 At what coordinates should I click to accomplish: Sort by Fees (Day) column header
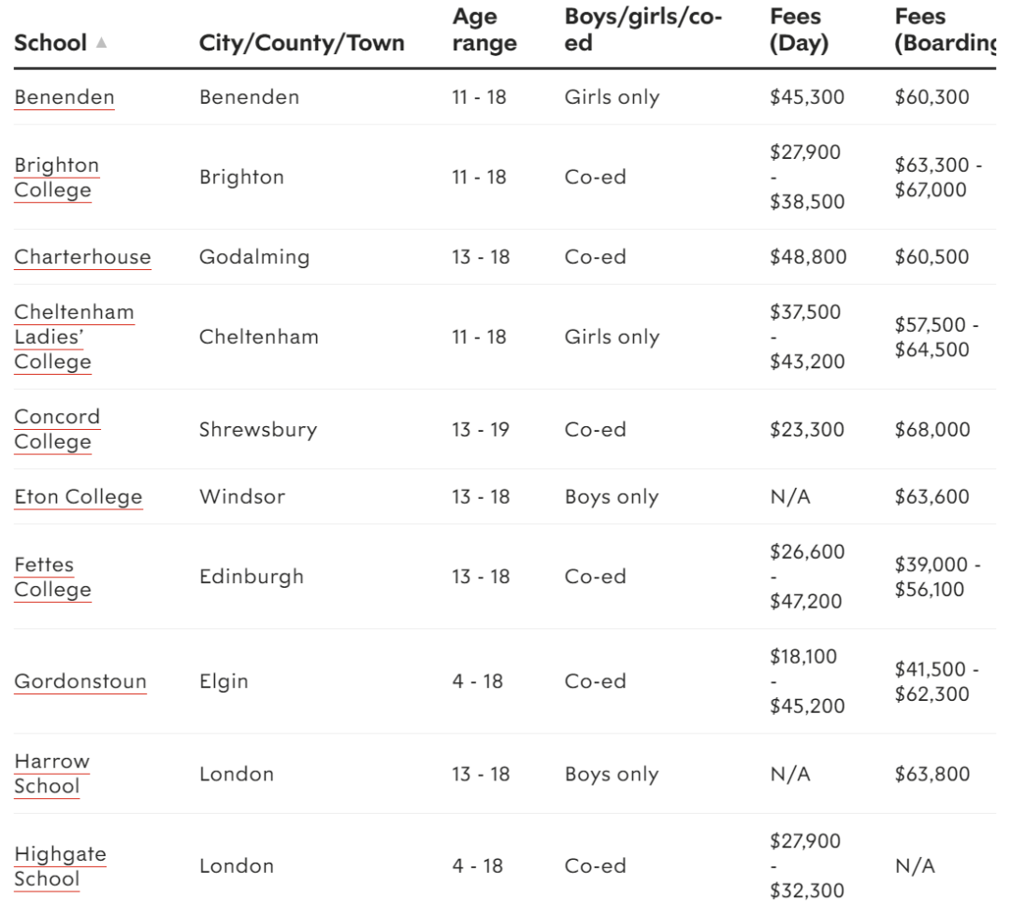799,30
